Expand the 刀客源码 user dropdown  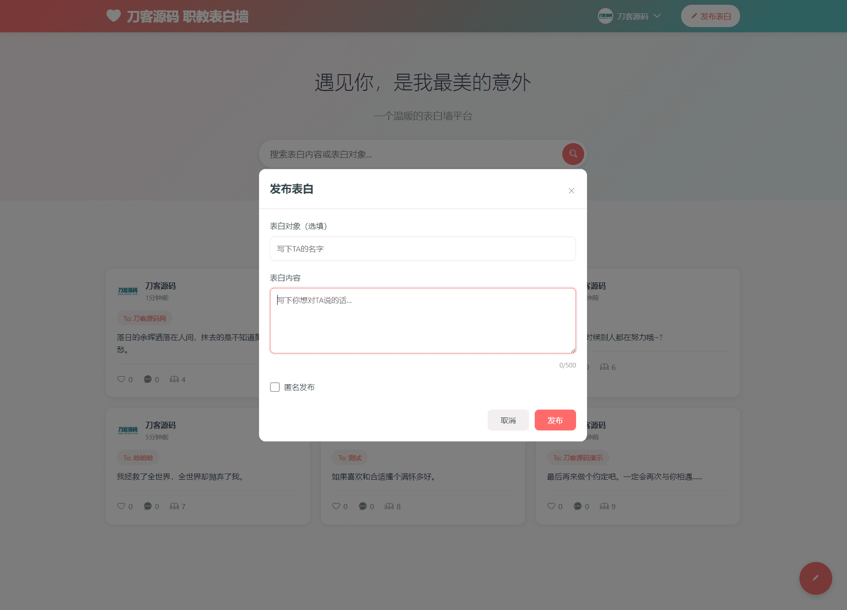[x=657, y=16]
